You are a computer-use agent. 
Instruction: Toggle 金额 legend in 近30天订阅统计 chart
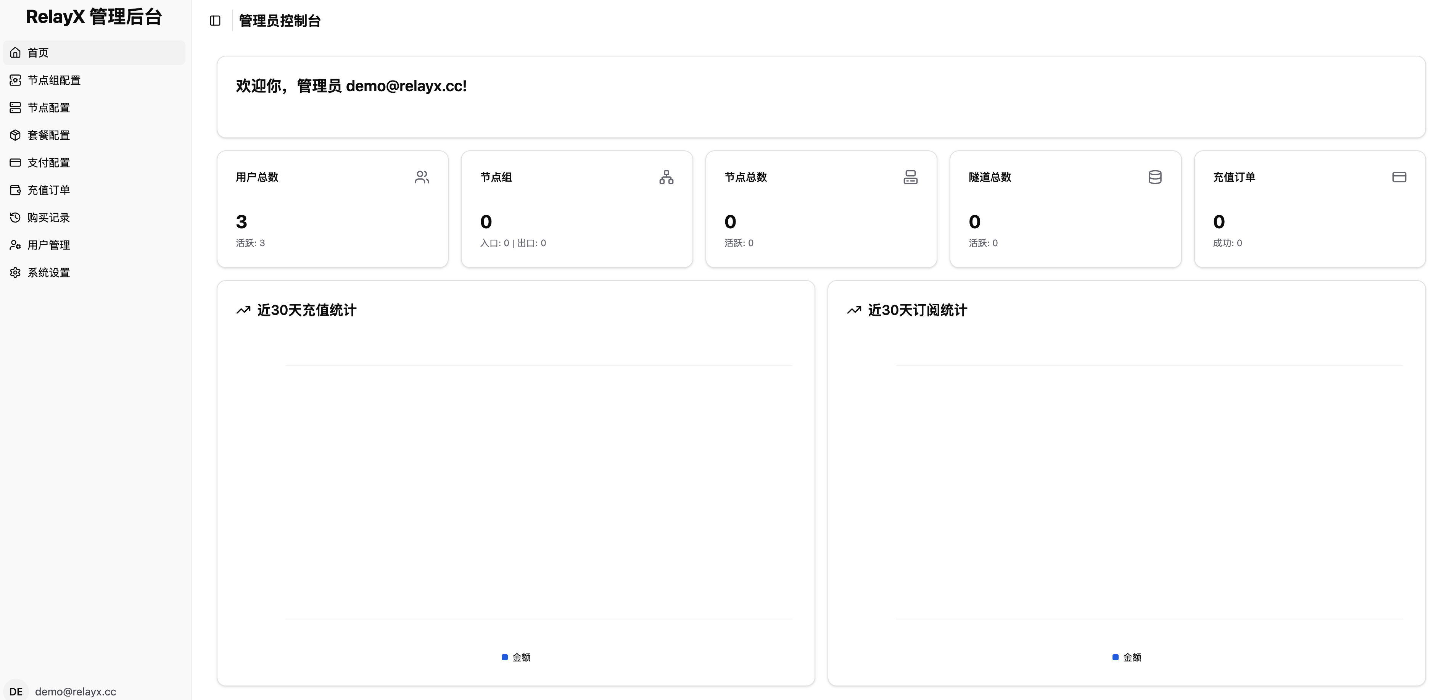pyautogui.click(x=1127, y=657)
